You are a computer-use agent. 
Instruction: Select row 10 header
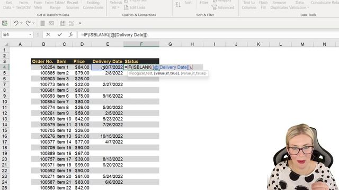(x=5, y=102)
